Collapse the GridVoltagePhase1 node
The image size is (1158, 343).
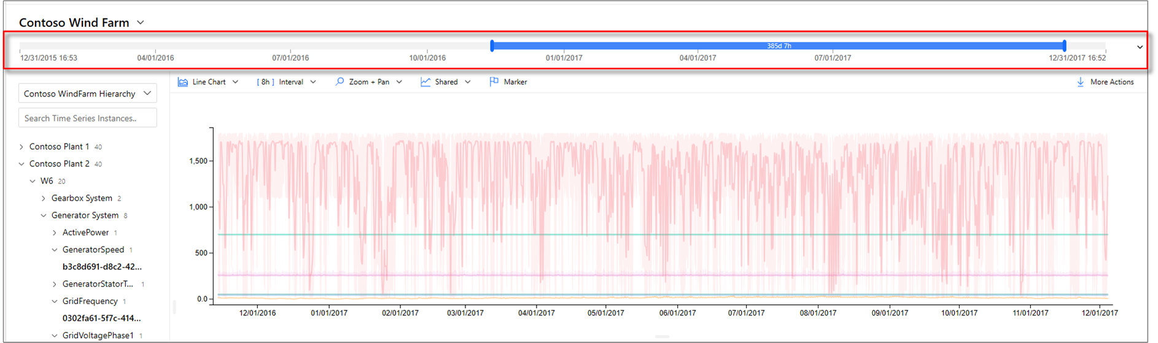pyautogui.click(x=55, y=336)
